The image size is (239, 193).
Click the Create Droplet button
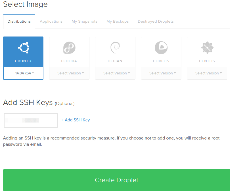117,180
